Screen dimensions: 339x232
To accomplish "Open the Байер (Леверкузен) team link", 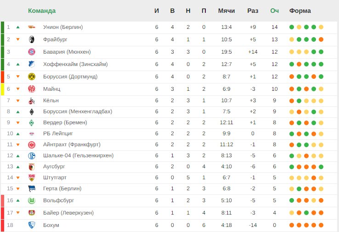I will (68, 213).
